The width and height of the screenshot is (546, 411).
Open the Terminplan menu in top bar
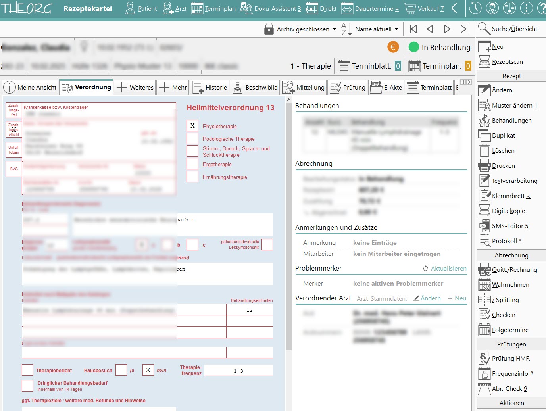[x=213, y=8]
